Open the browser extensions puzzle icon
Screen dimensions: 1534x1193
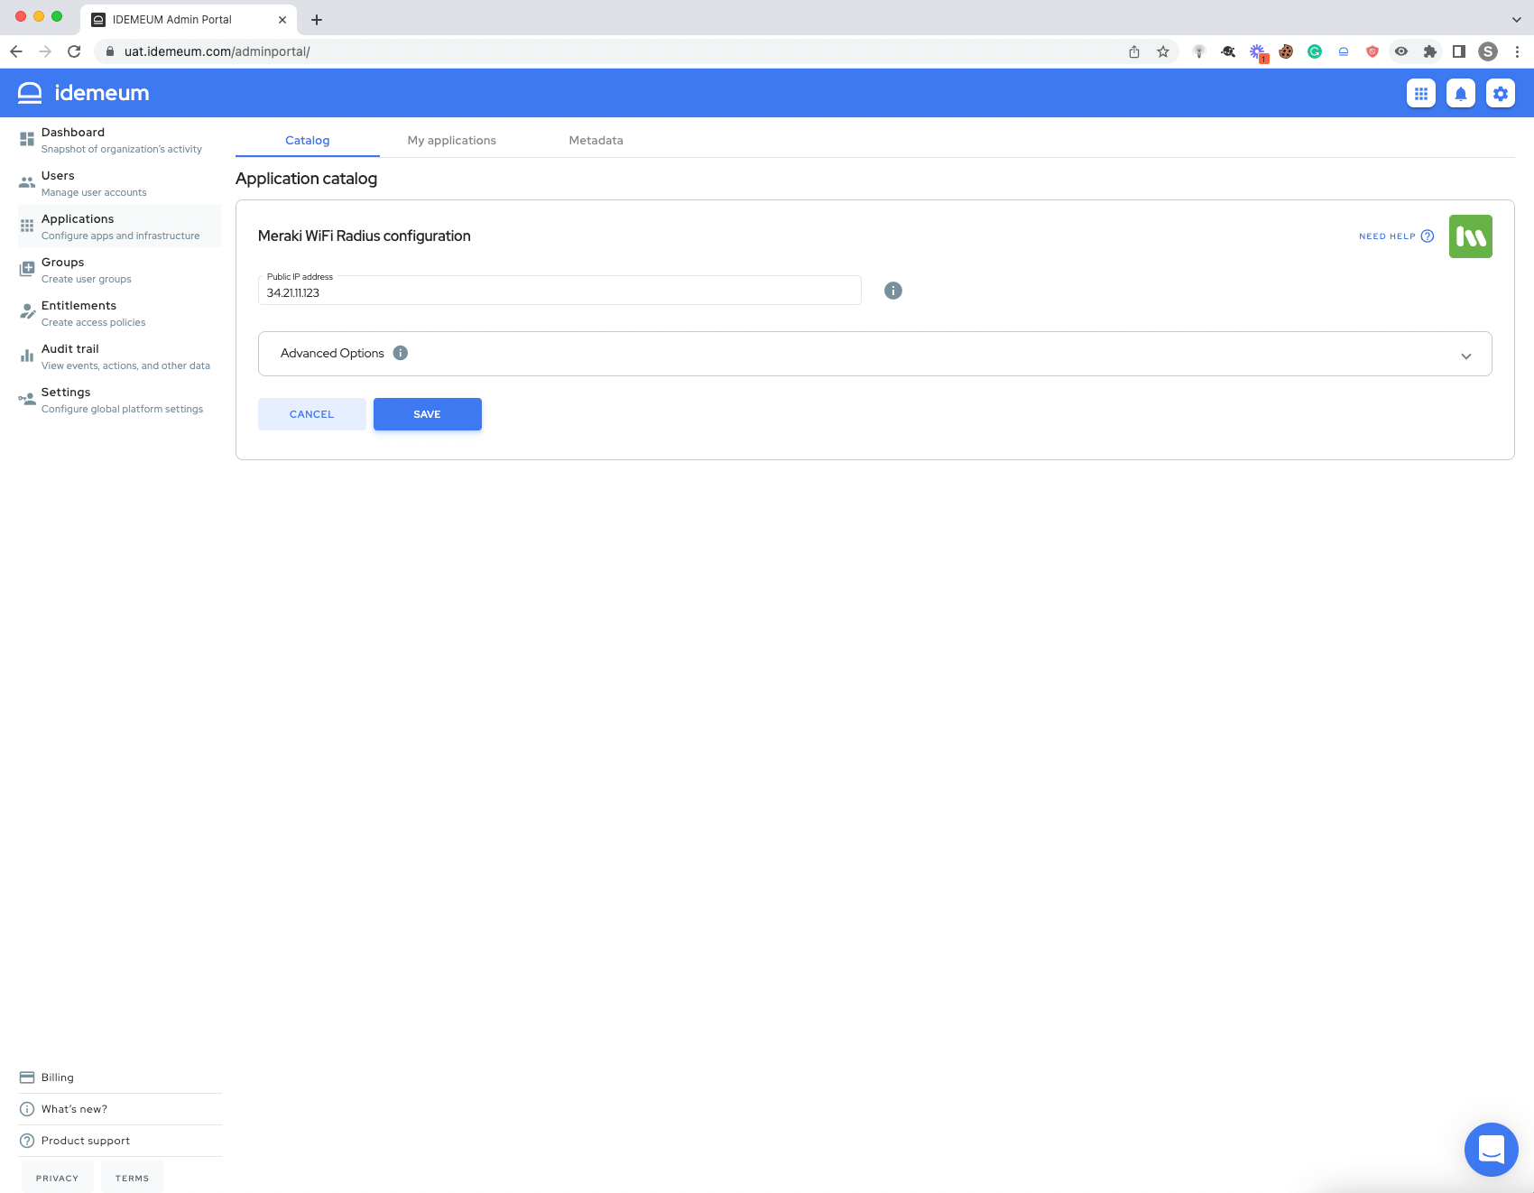1430,51
